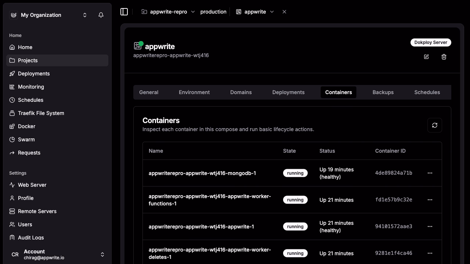Open actions menu for worker-functions-1 container
Screen dimensions: 470x264
point(430,200)
